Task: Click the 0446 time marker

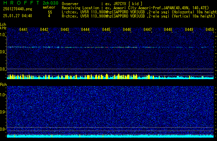Action: coord(127,30)
